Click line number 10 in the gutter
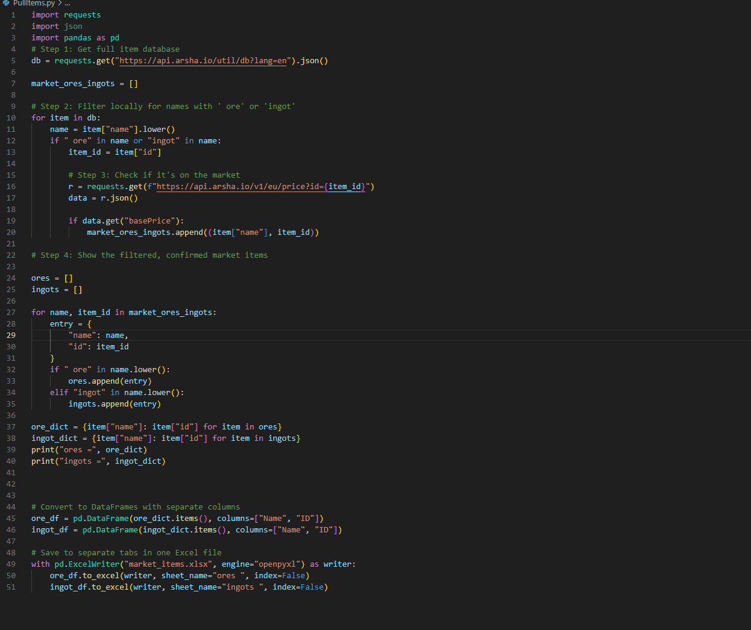Screen dimensions: 751x630 click(11, 118)
